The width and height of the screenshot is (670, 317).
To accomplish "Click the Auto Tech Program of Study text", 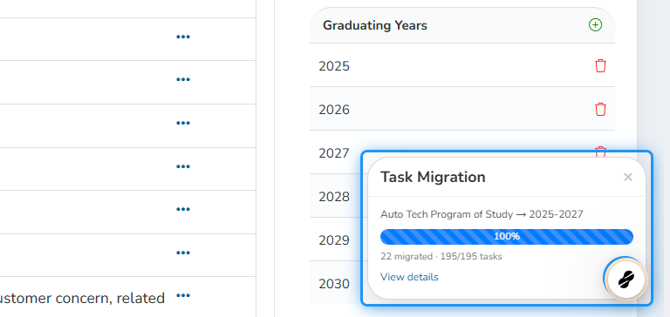I will (446, 214).
